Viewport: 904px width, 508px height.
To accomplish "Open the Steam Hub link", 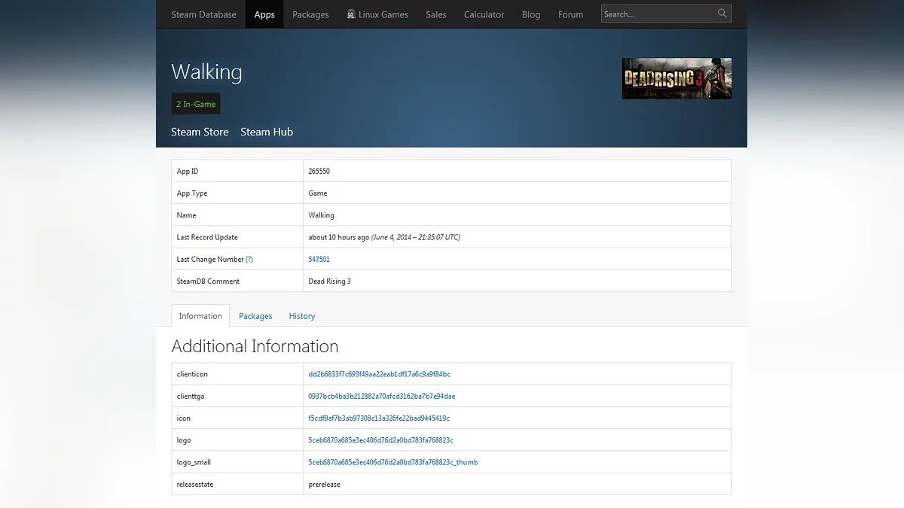I will click(x=267, y=132).
